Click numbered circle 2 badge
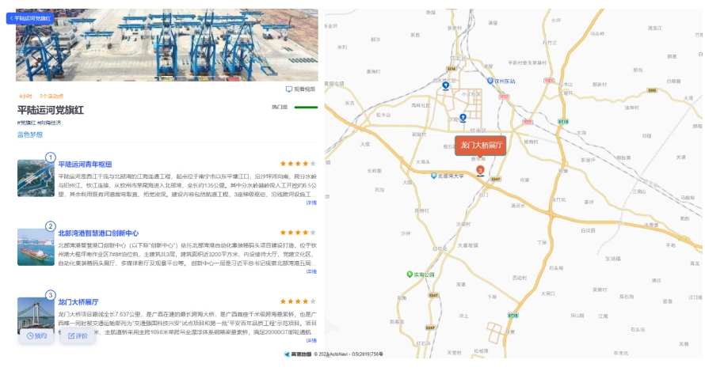 [x=51, y=226]
